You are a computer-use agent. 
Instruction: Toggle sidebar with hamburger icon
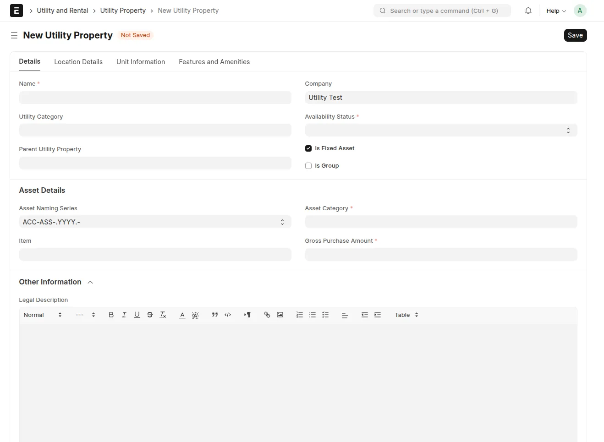coord(14,35)
